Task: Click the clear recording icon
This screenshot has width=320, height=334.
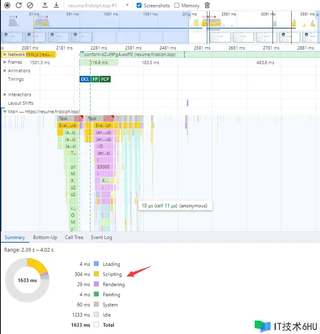Action: pos(30,5)
